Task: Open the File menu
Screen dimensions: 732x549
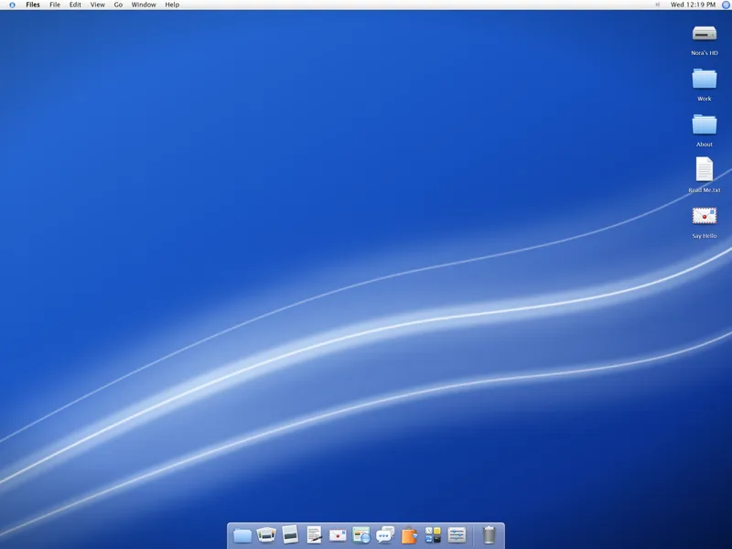Action: [55, 5]
